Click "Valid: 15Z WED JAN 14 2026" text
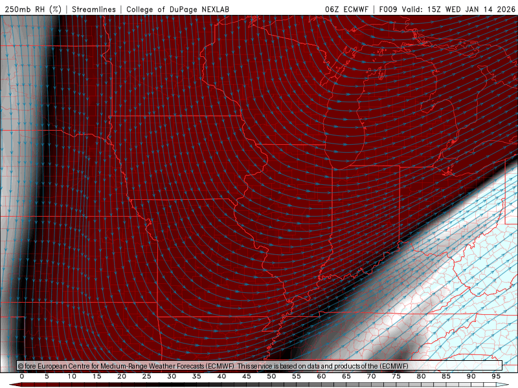The image size is (518, 388). point(458,9)
